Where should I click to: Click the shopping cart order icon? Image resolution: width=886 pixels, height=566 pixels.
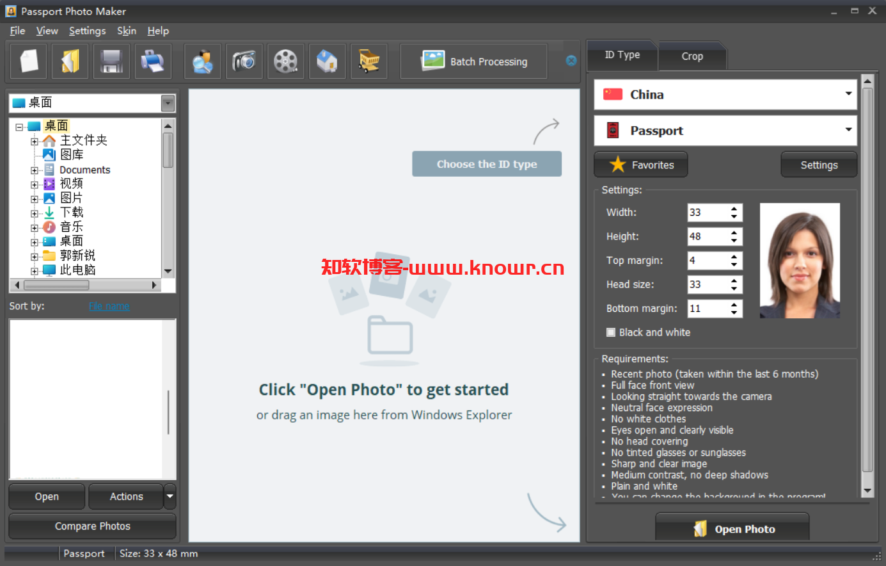click(x=369, y=61)
